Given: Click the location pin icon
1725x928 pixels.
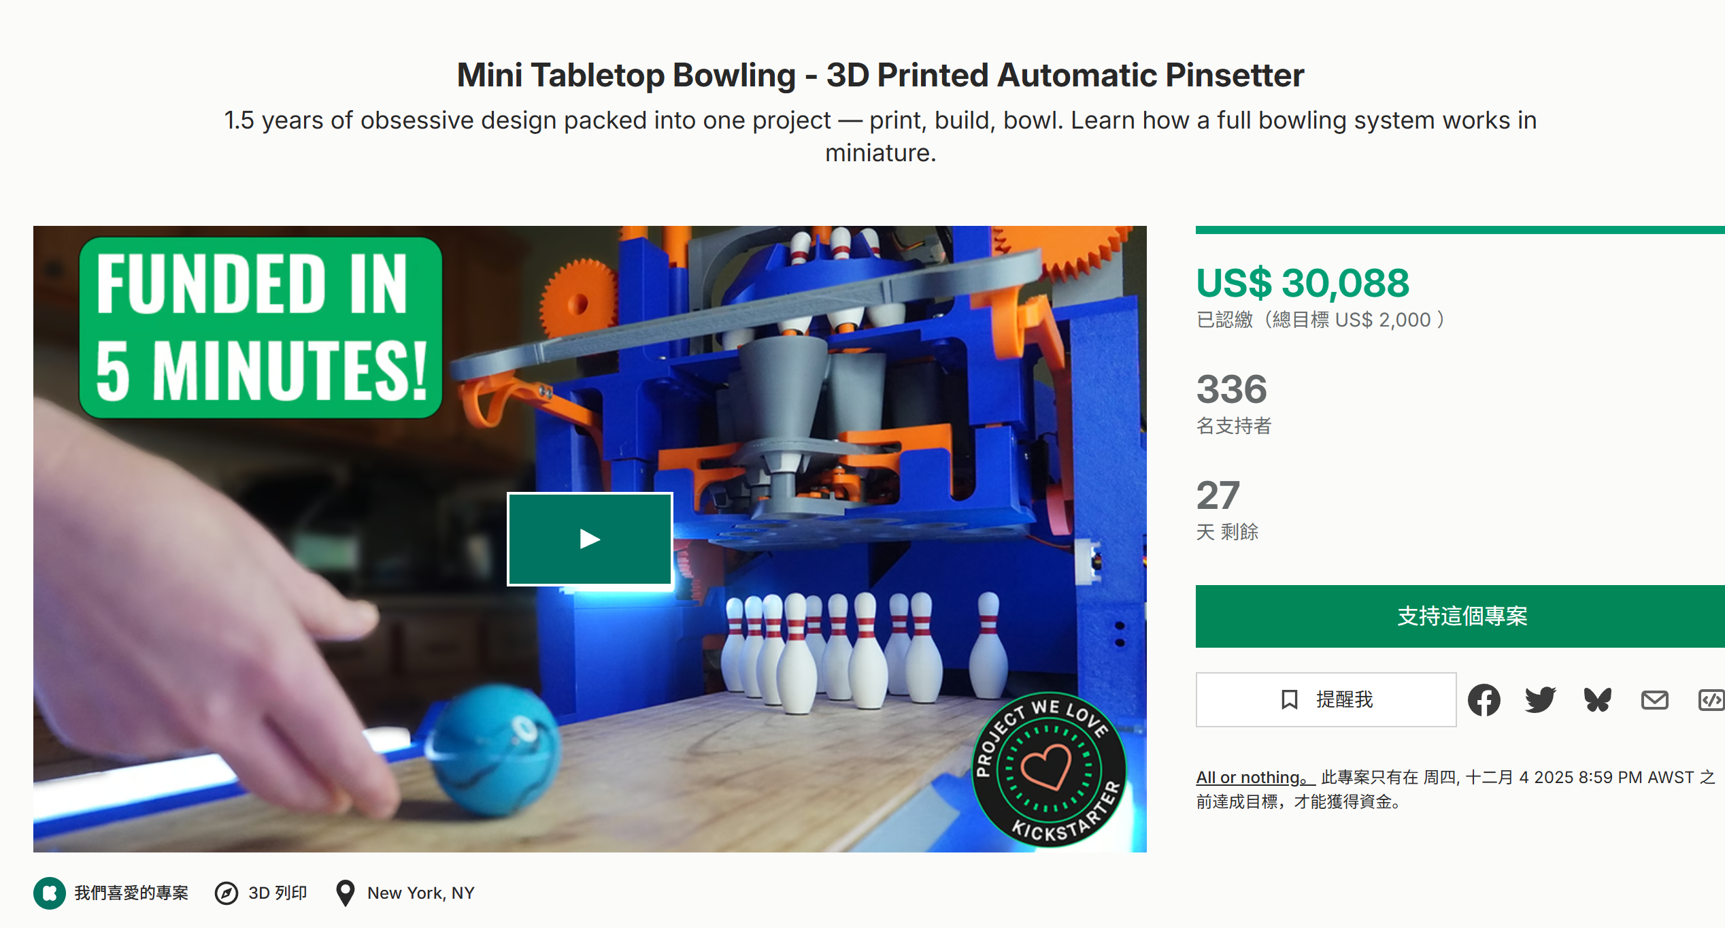Looking at the screenshot, I should 346,893.
